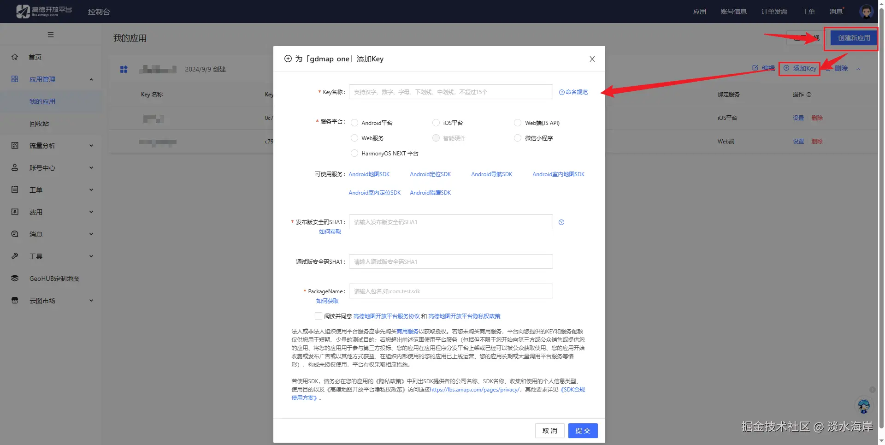885x445 pixels.
Task: Click the cloud map market store icon
Action: [x=15, y=301]
